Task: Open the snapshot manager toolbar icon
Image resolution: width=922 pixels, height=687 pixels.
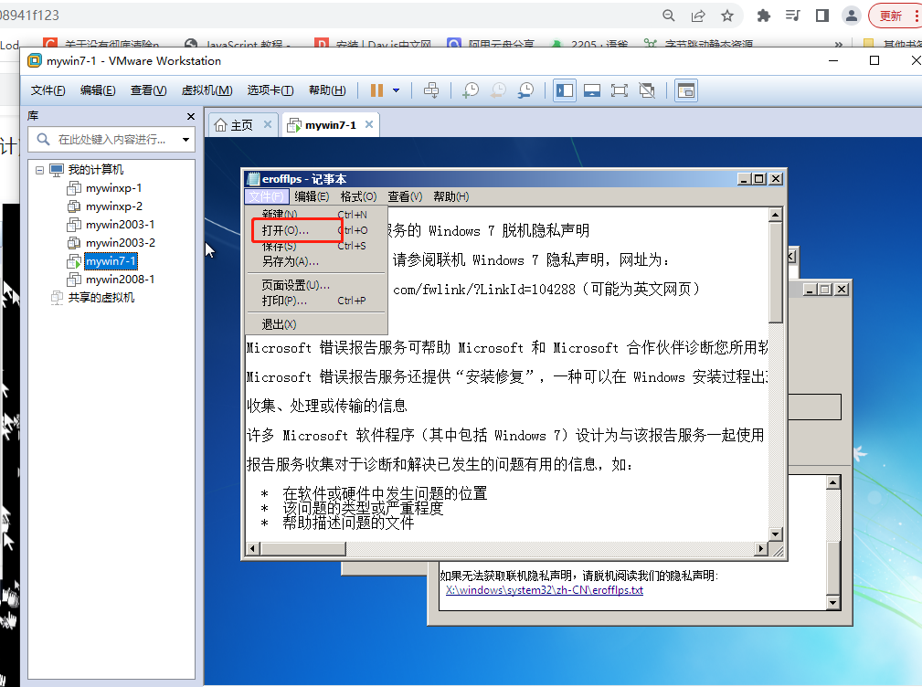Action: (525, 90)
